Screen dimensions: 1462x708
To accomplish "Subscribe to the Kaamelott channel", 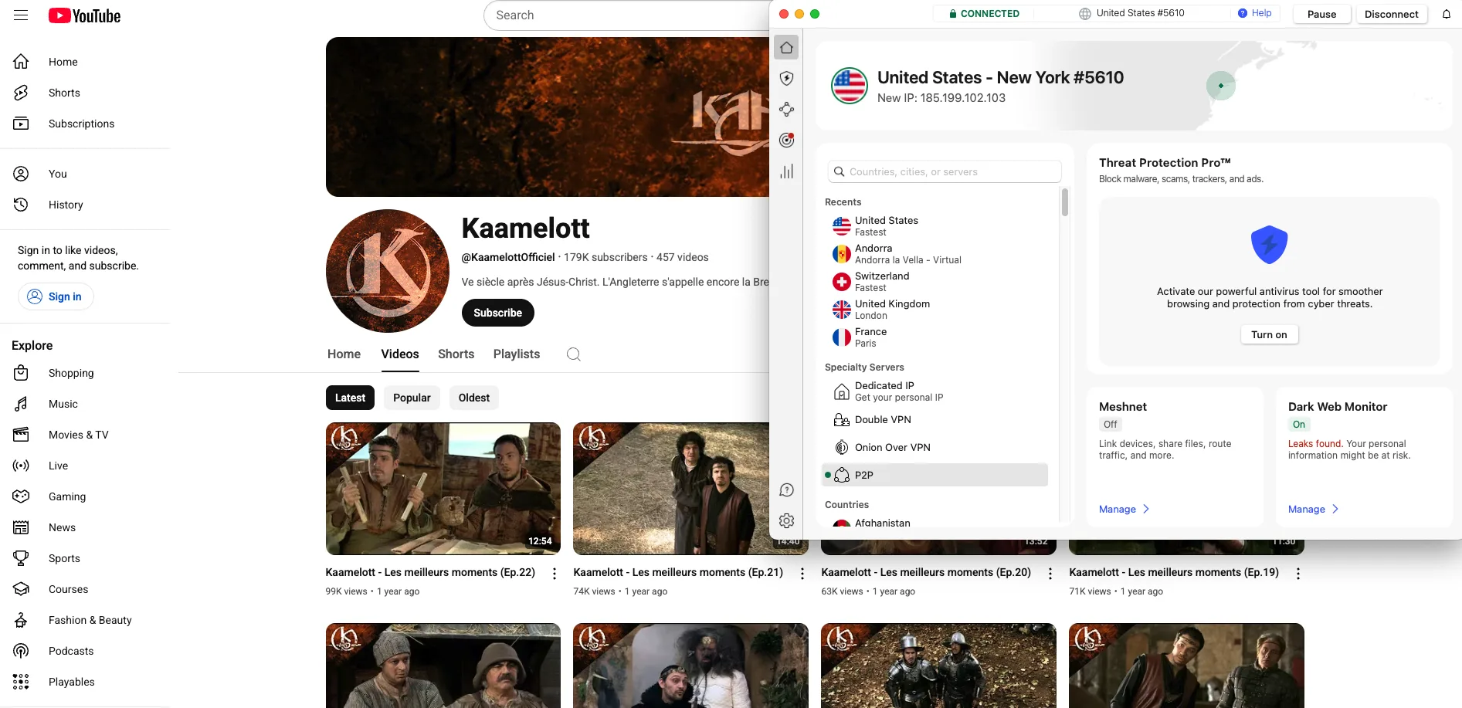I will click(x=497, y=313).
